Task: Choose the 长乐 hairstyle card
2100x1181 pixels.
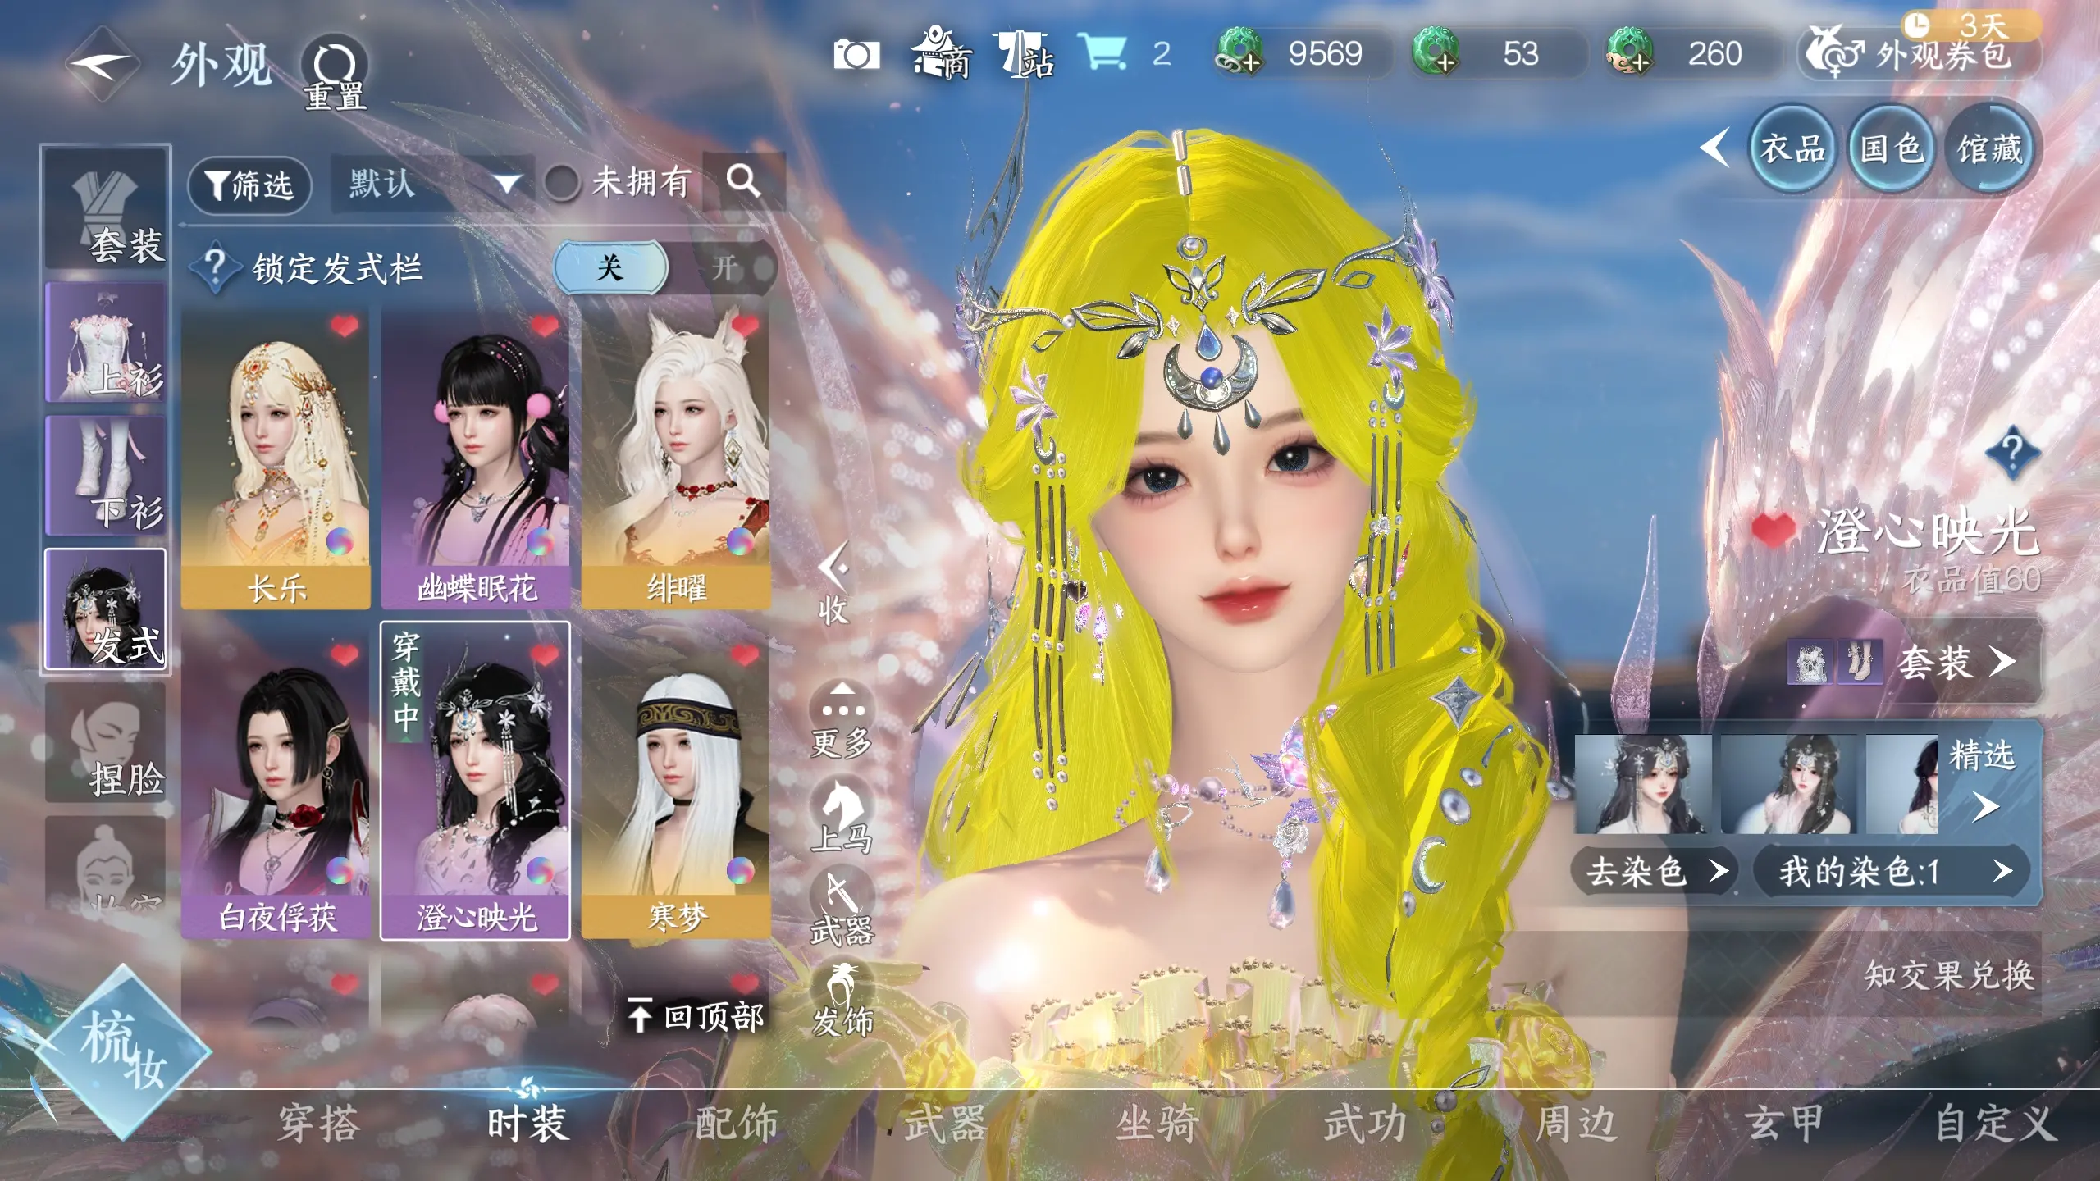Action: click(x=276, y=459)
